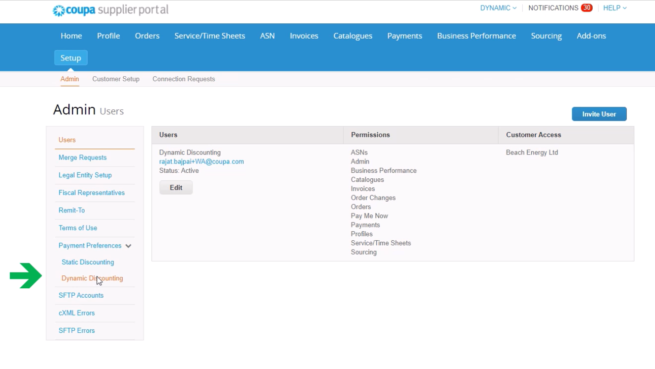Go to the Home tab
Screen dimensions: 655x369
(71, 36)
